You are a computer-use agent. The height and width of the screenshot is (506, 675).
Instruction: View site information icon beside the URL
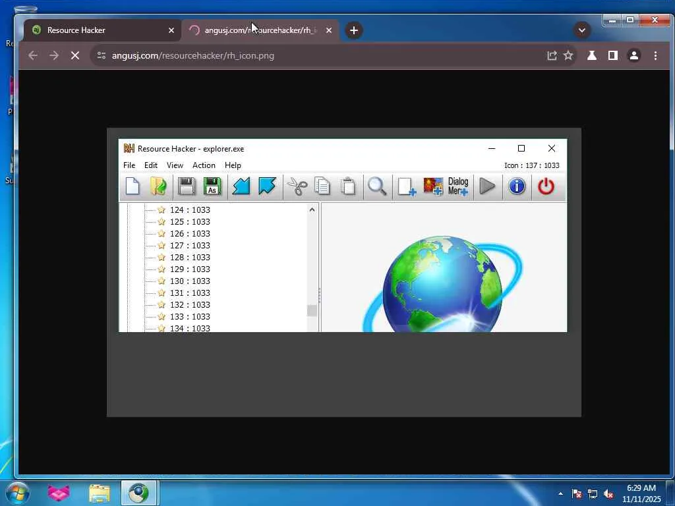[x=101, y=55]
